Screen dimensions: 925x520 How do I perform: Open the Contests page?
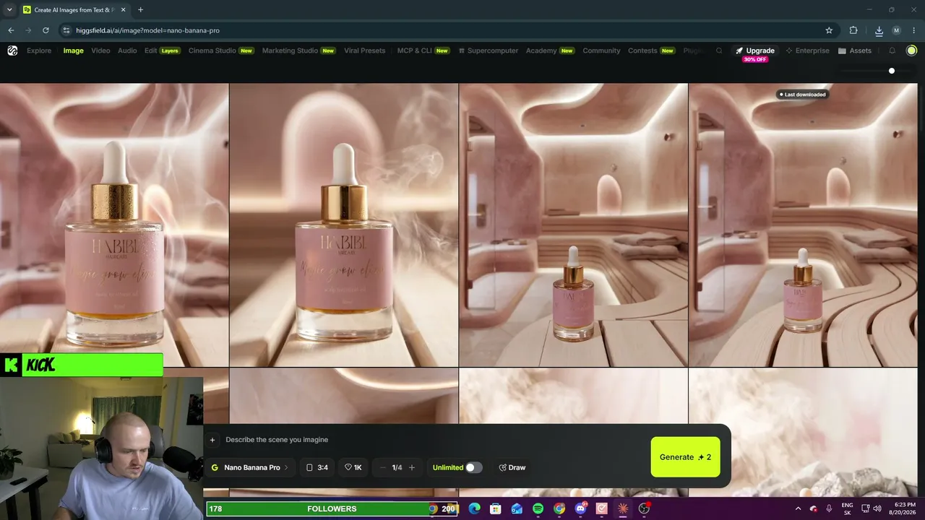coord(651,51)
